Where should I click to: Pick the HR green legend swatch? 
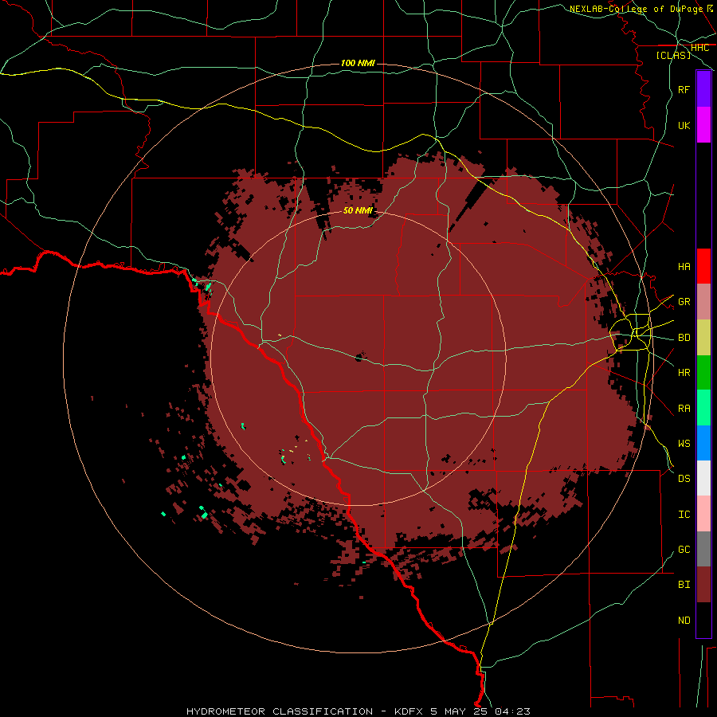[703, 373]
